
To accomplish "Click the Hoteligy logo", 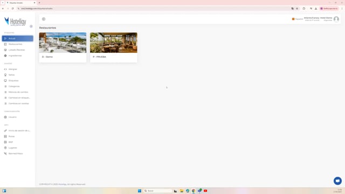I will tap(15, 22).
